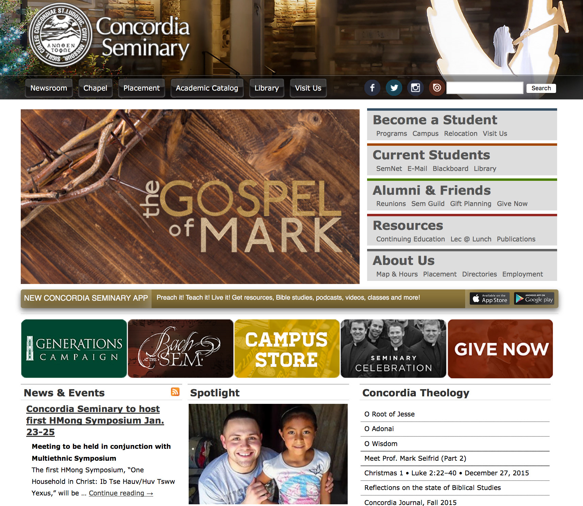
Task: Open the Blackboard link under Current Students
Action: point(450,169)
